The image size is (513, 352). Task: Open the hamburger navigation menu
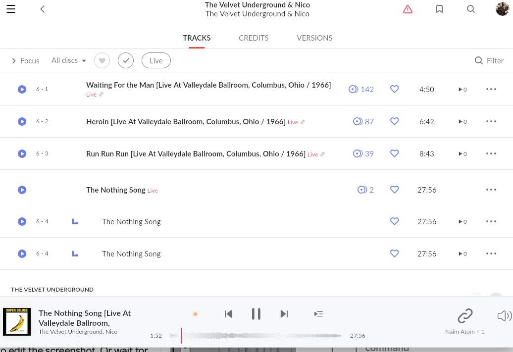[11, 9]
